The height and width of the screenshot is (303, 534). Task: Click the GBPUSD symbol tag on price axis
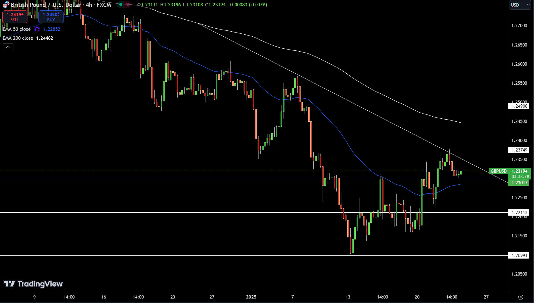pyautogui.click(x=499, y=171)
